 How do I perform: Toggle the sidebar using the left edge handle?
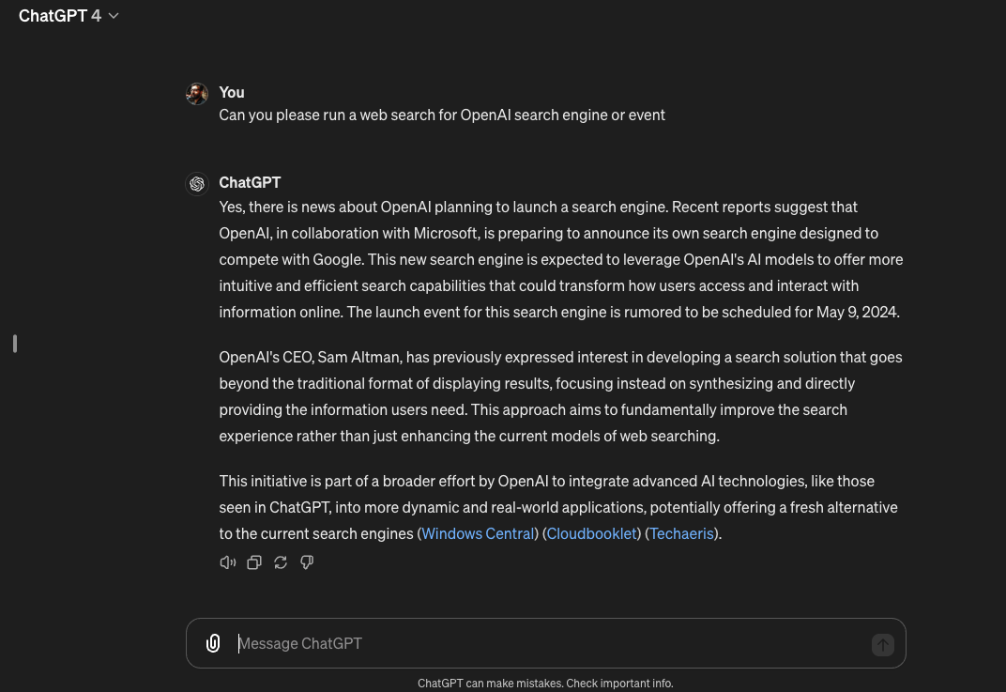(15, 344)
